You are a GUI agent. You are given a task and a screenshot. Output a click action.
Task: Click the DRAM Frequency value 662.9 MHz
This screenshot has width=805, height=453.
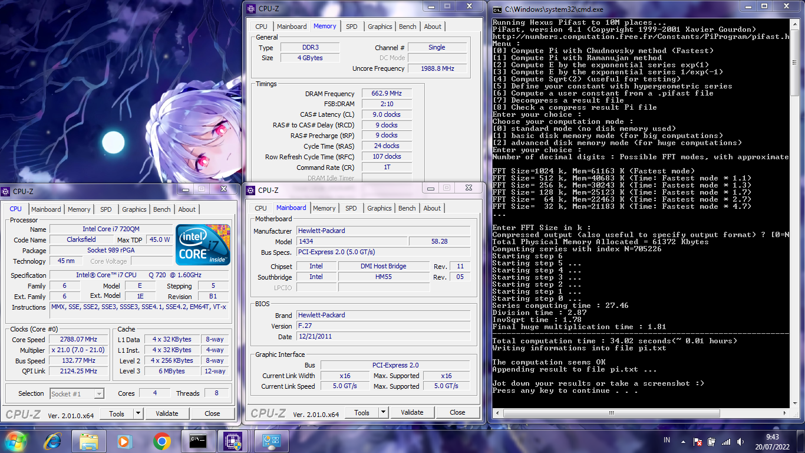click(x=387, y=93)
